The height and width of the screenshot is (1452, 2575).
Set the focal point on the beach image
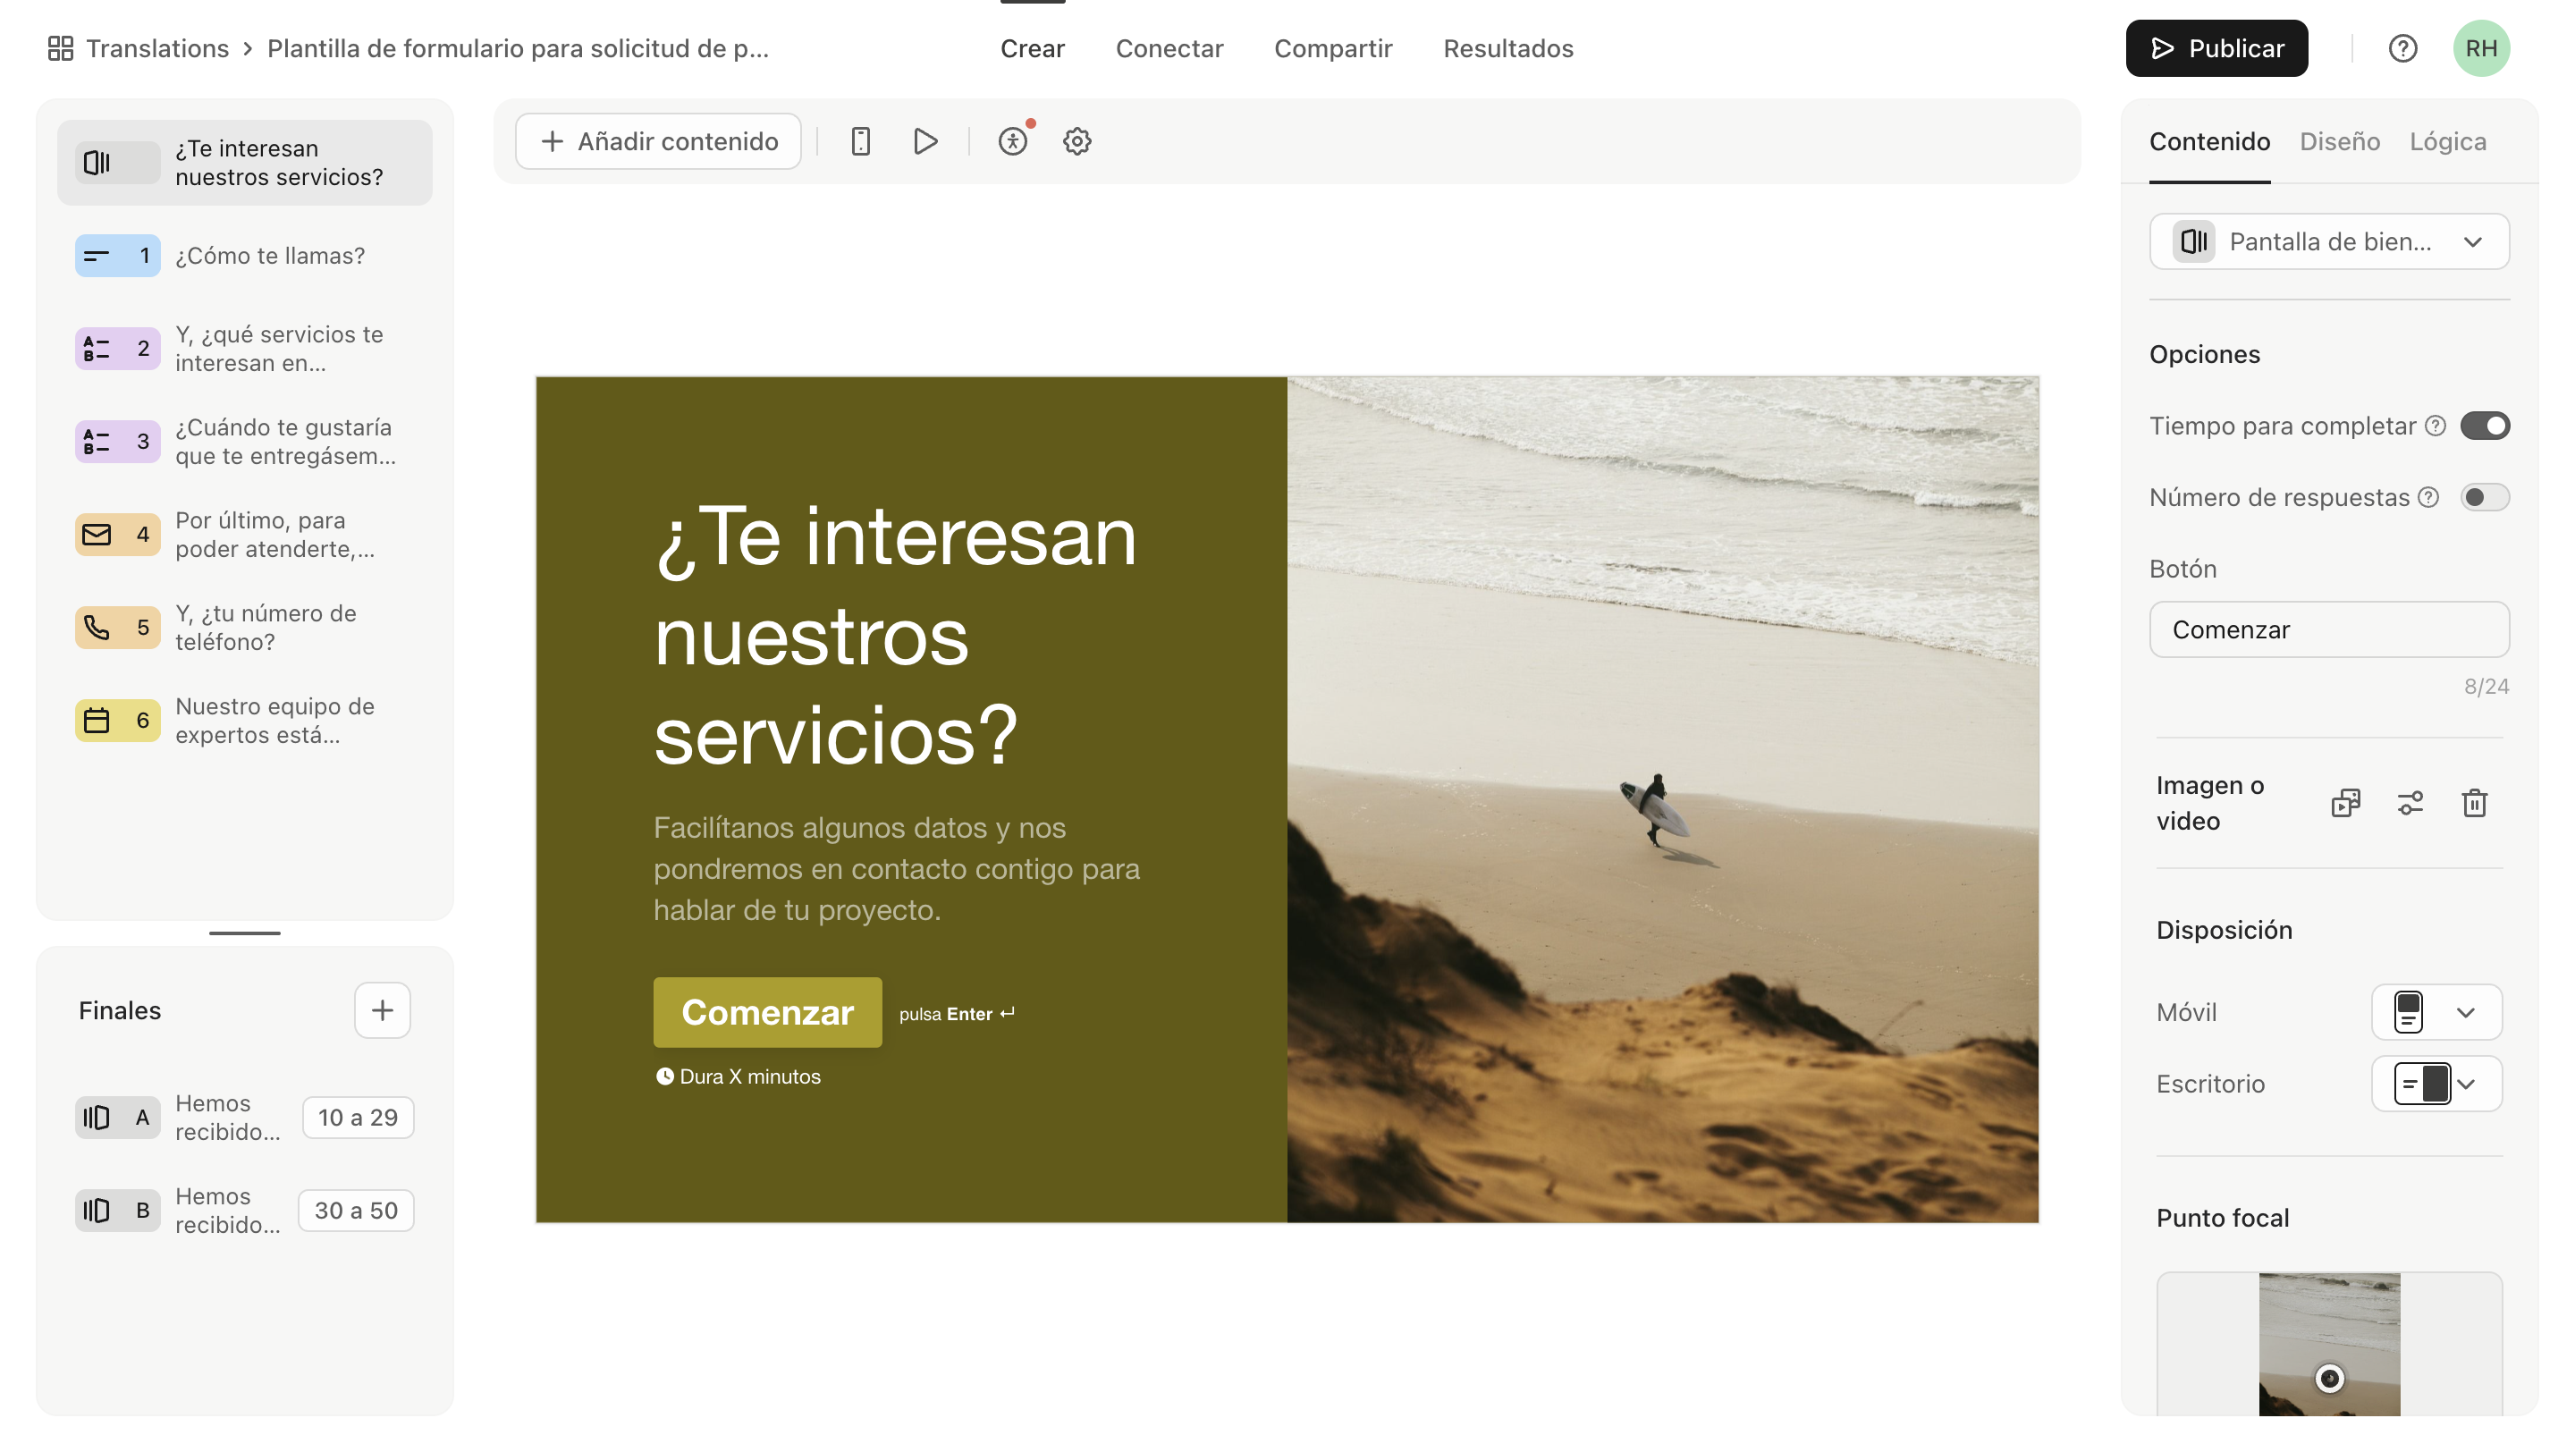[2329, 1379]
